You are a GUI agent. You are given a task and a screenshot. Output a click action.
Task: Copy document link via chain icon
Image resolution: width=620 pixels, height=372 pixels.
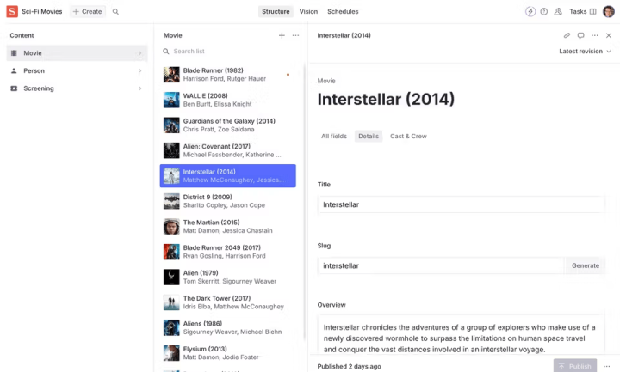(567, 35)
